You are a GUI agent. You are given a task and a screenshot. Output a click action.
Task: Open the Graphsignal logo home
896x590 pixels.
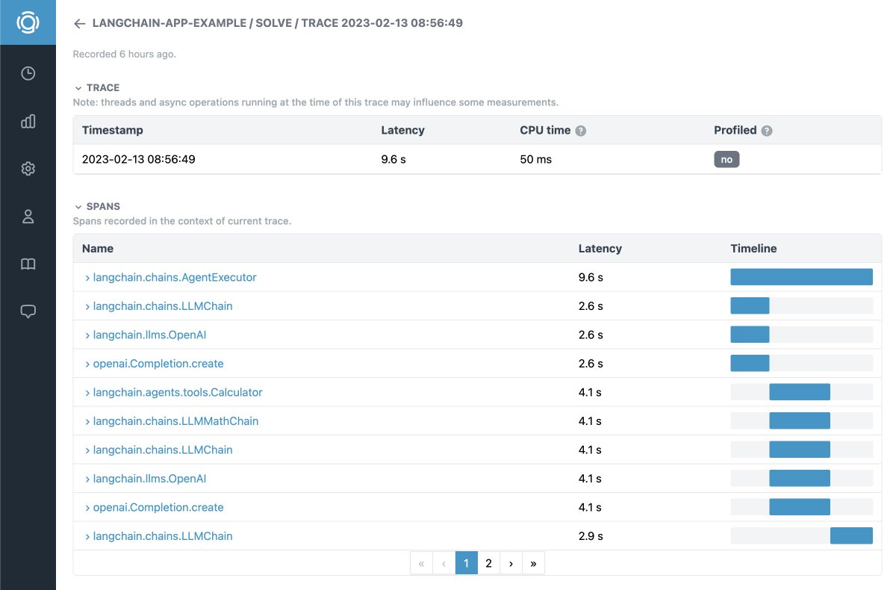28,22
